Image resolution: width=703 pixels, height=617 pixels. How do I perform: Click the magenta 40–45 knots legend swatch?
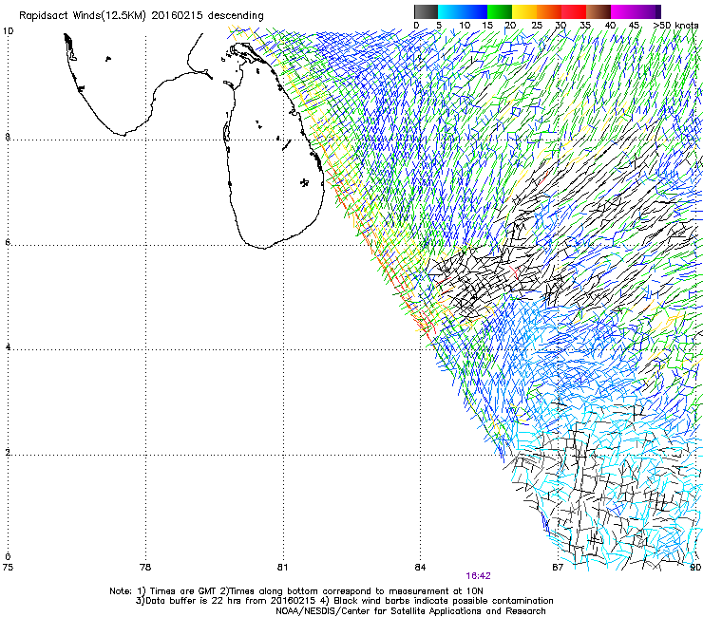click(x=623, y=11)
